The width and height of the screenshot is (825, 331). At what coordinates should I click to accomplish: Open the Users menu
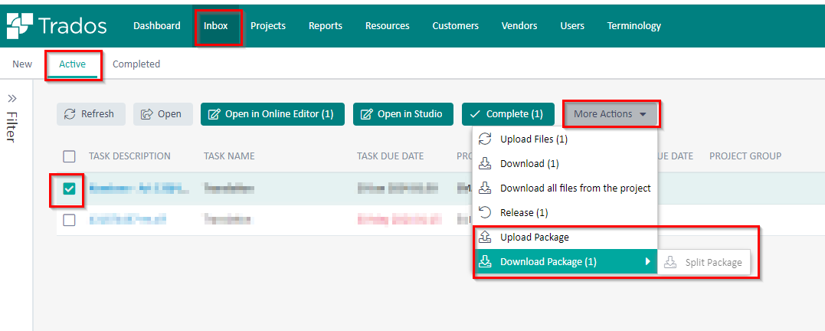click(x=572, y=26)
